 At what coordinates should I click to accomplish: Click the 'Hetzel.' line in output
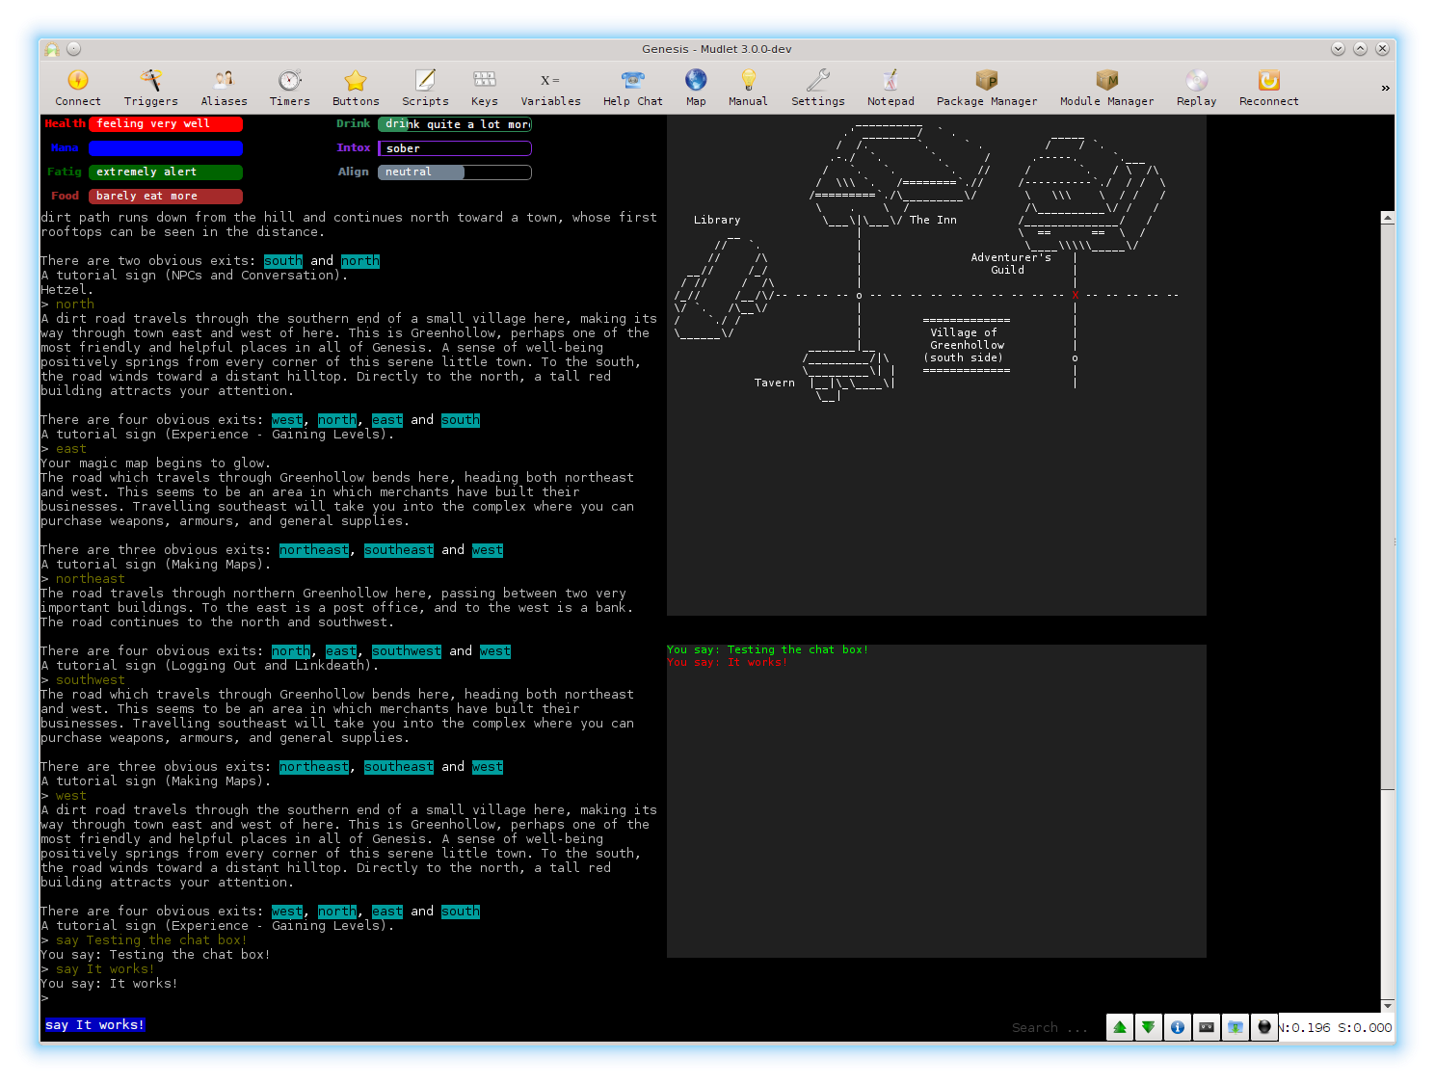(x=67, y=290)
